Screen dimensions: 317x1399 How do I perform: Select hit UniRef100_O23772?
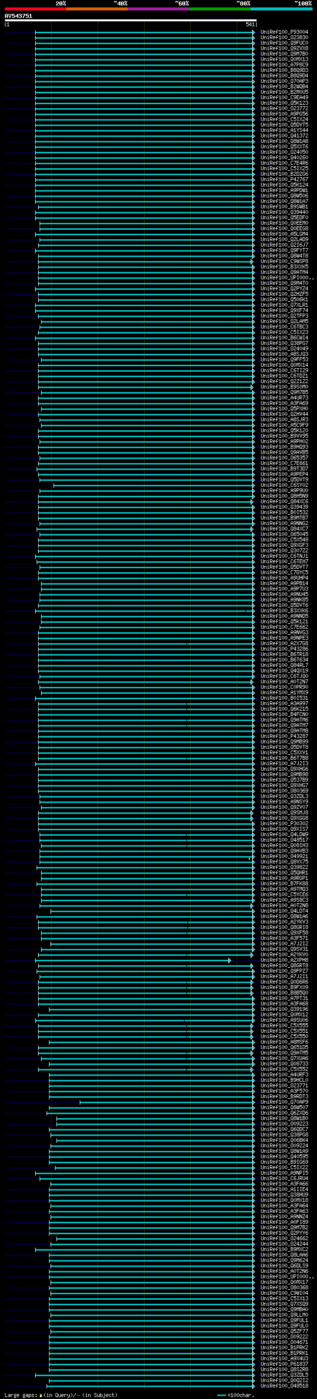pos(284,108)
